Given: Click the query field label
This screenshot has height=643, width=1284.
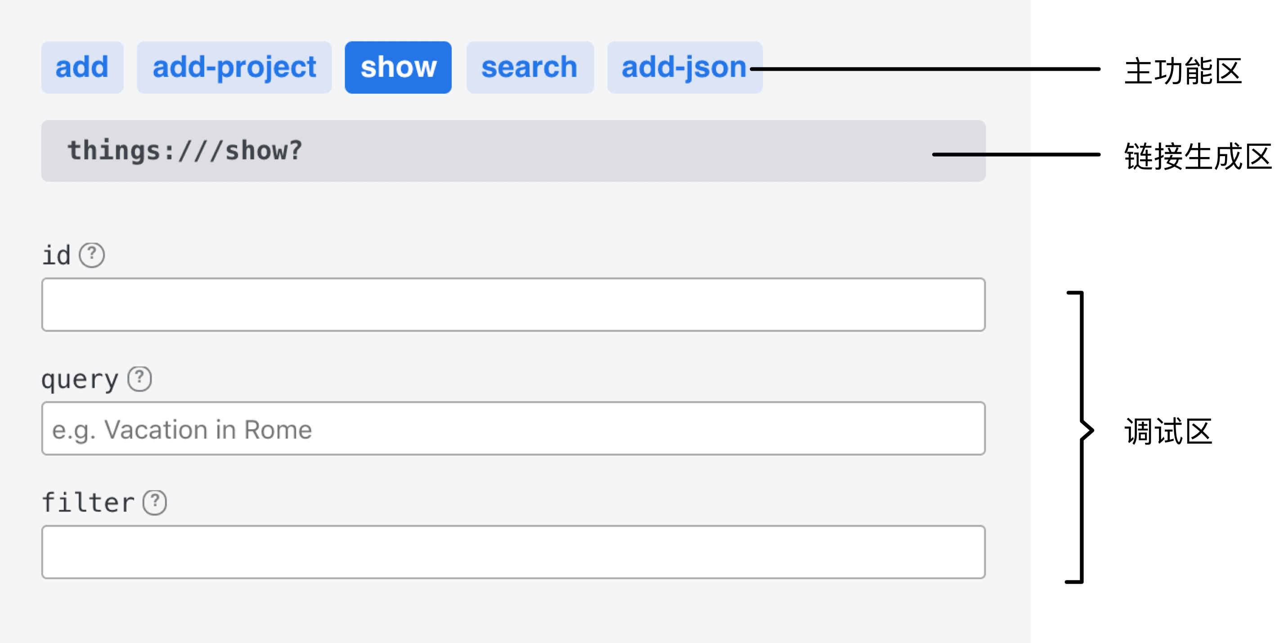Looking at the screenshot, I should pyautogui.click(x=80, y=380).
